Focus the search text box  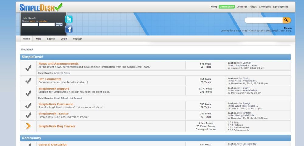[x=264, y=20]
